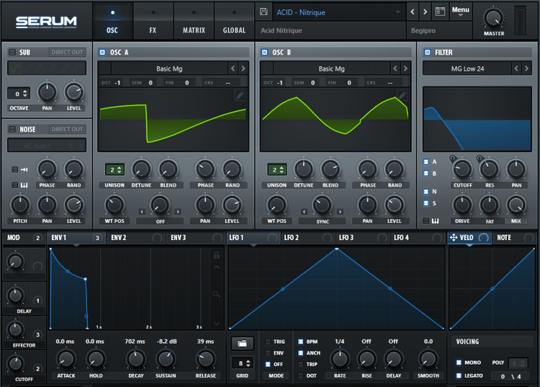Click the ENV 1 Decay knob
Viewport: 540px width, 387px height.
[136, 359]
